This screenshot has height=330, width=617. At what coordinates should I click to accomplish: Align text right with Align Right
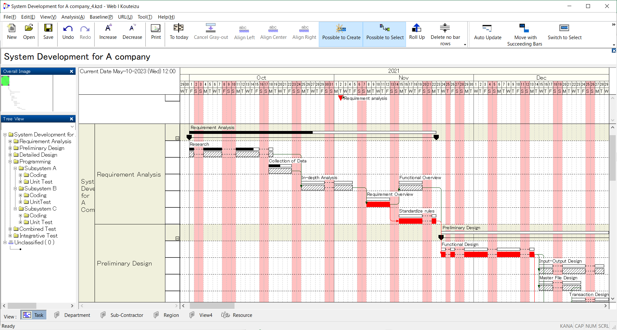304,32
